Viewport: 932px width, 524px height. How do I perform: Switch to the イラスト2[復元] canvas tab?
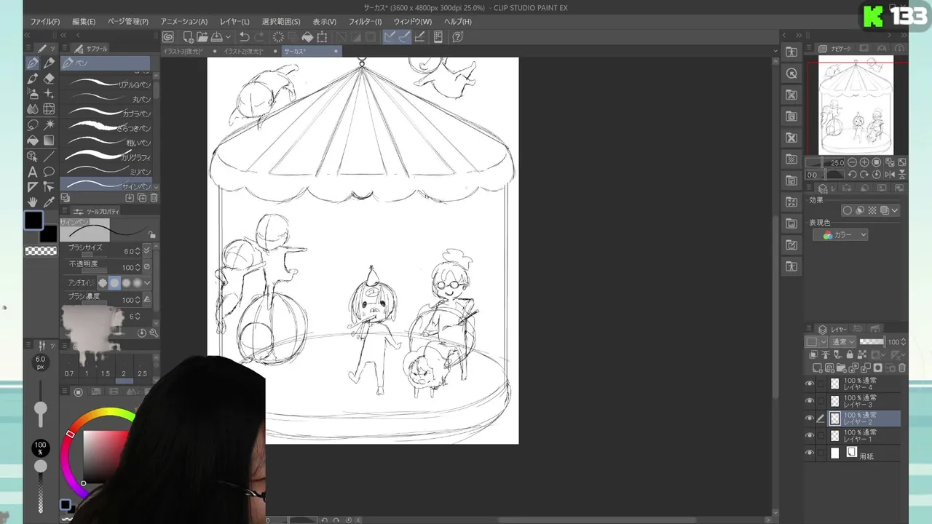coord(244,52)
